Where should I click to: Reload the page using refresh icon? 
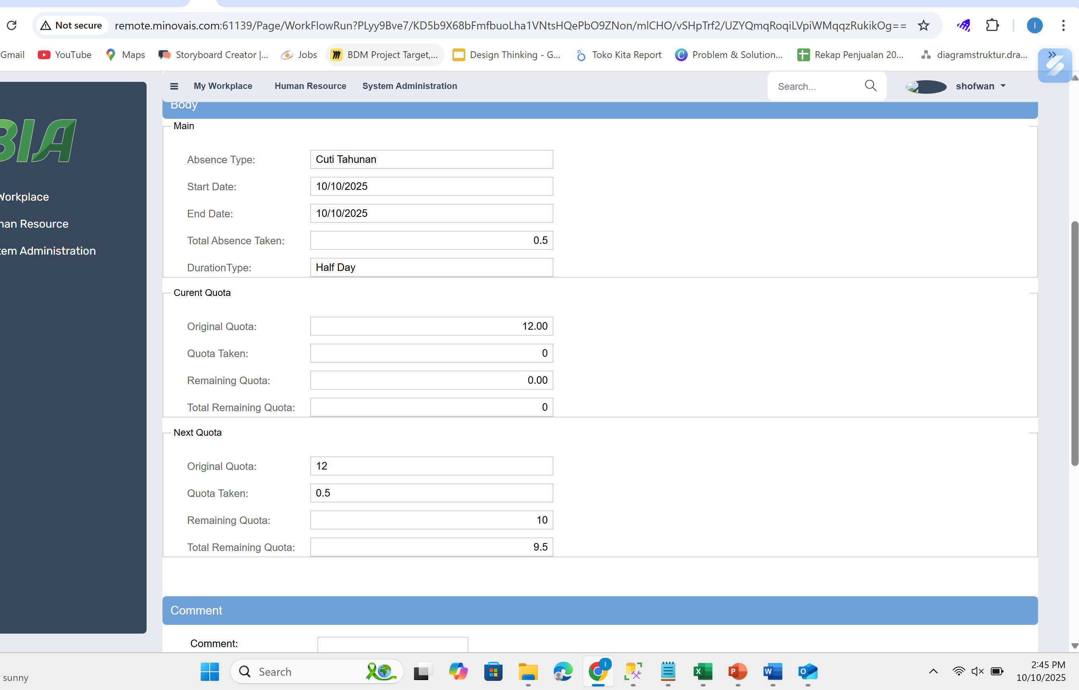pos(12,25)
